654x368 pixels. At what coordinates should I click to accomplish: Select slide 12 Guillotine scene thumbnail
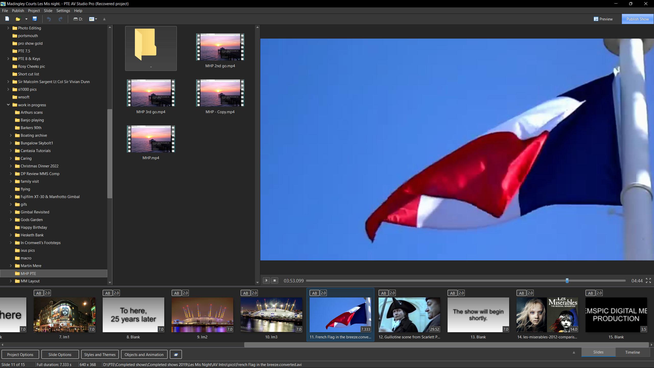409,315
